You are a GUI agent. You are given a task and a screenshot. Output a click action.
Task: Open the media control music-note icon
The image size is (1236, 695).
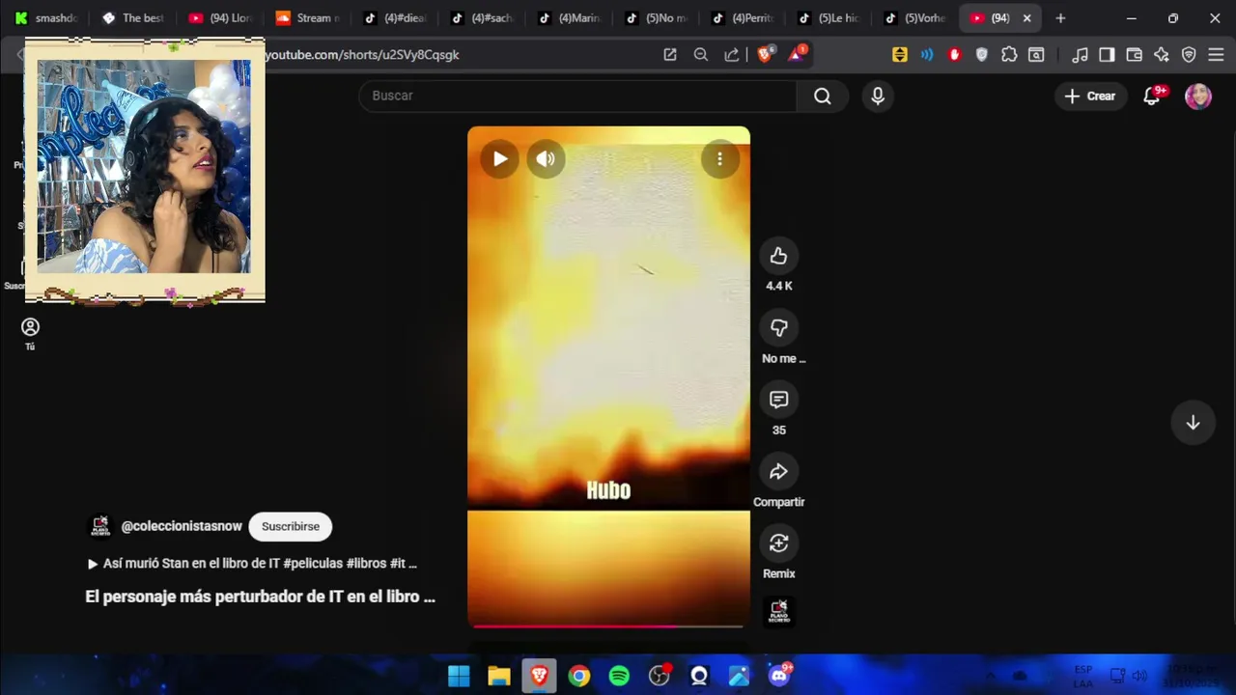click(1080, 55)
